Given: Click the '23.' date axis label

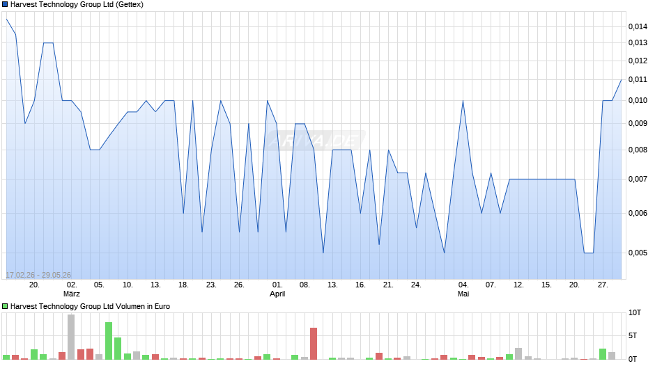Looking at the screenshot, I should [211, 285].
